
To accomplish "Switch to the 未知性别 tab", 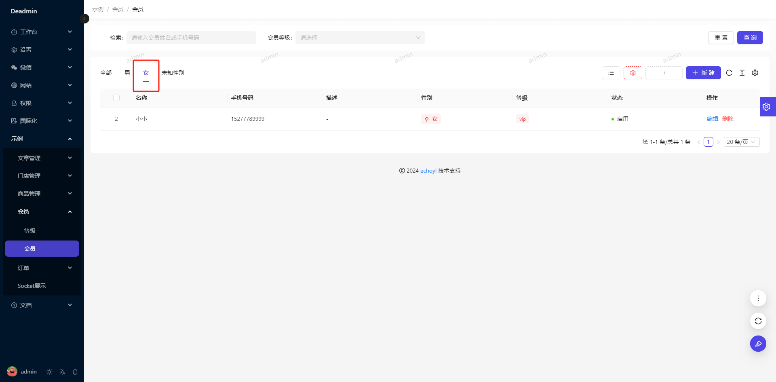I will [173, 73].
